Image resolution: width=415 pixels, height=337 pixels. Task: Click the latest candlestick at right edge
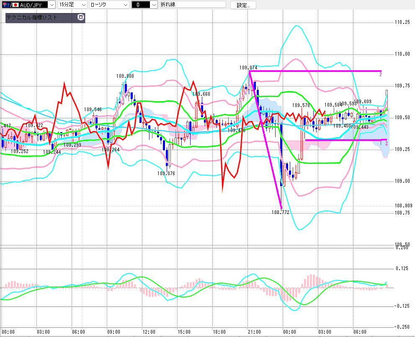(387, 100)
